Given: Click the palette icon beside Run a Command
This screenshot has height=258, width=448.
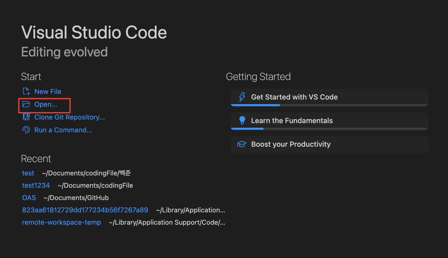Looking at the screenshot, I should pos(26,130).
